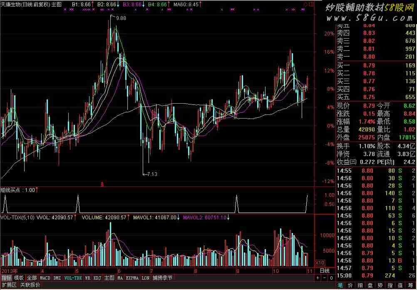Select the 细 tab in quote panel
This screenshot has height=290, width=417.
click(x=360, y=286)
